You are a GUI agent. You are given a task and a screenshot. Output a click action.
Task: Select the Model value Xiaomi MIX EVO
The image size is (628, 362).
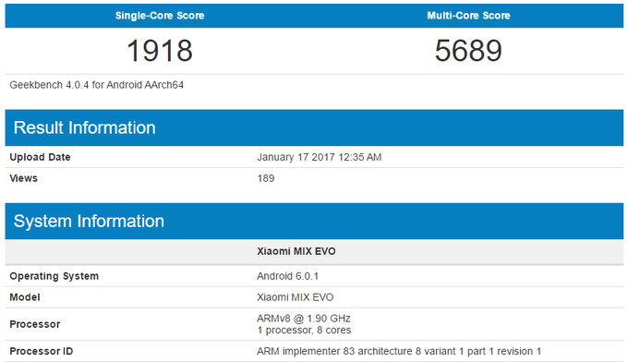[x=296, y=297]
